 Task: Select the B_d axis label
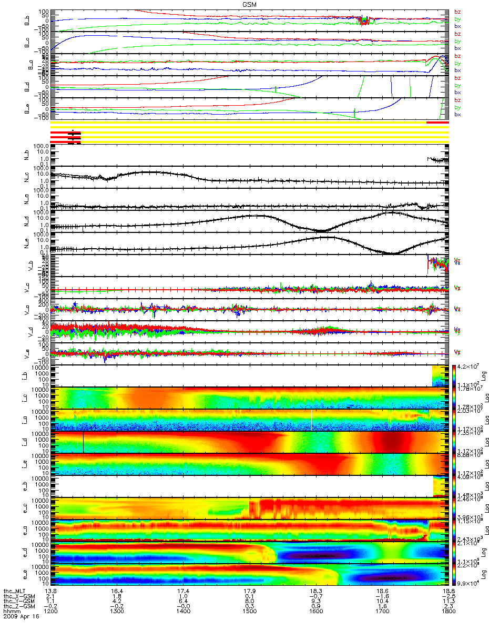pos(27,87)
